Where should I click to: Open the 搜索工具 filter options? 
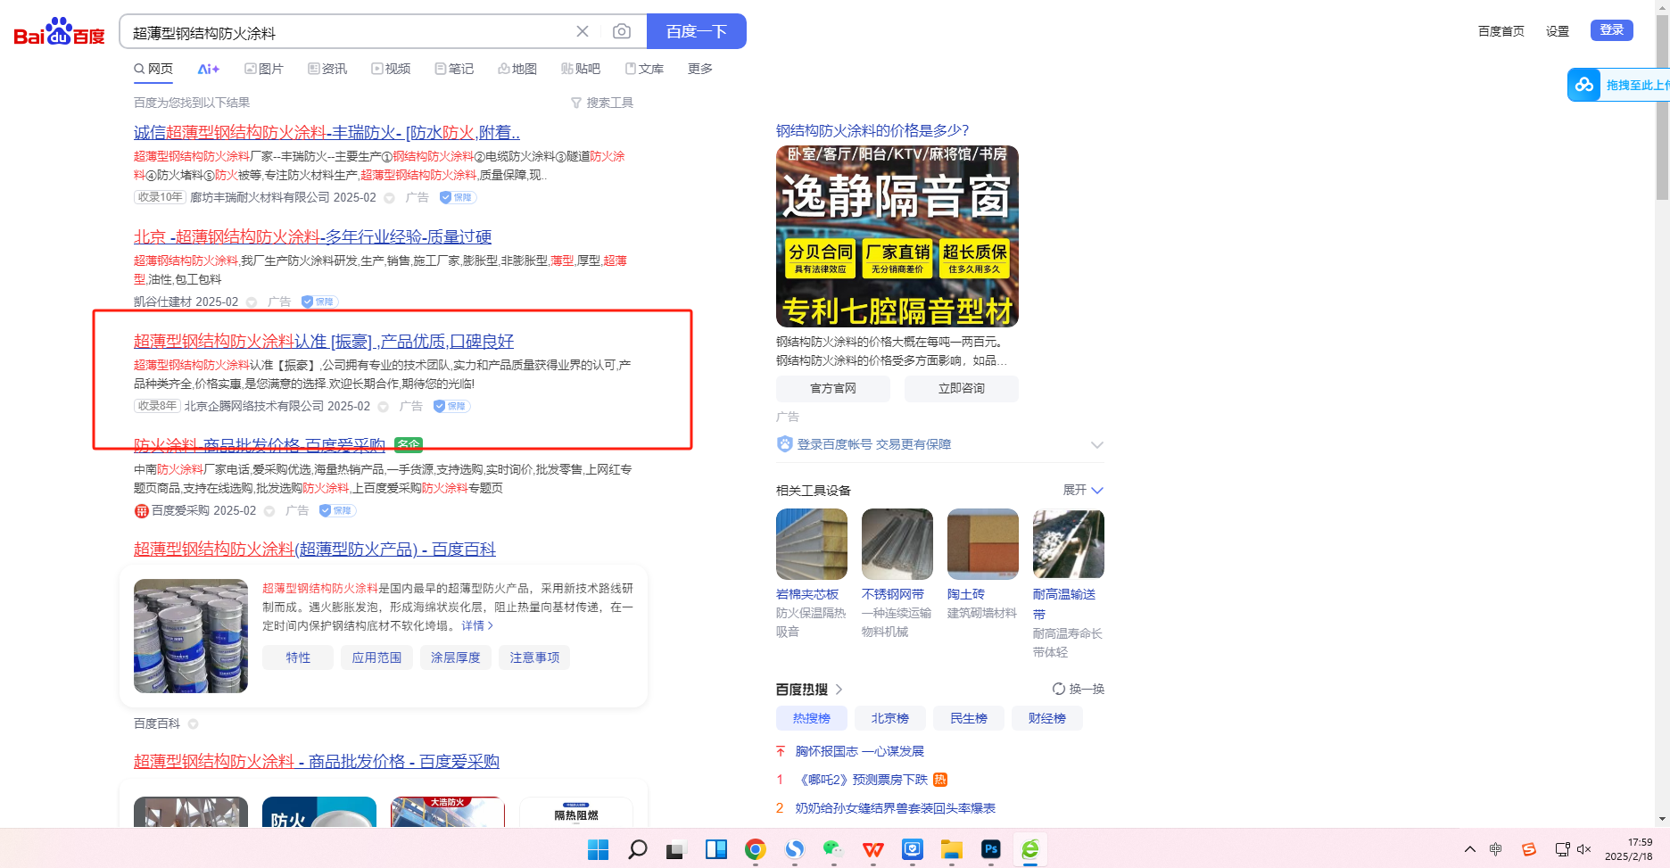tap(602, 103)
